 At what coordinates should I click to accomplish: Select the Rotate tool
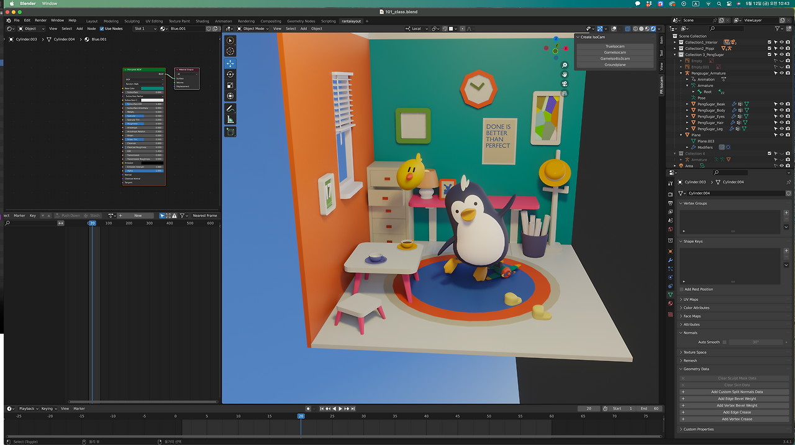coord(230,75)
